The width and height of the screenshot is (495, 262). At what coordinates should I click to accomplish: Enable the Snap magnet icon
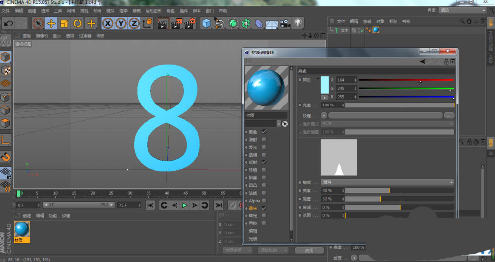tap(5, 157)
